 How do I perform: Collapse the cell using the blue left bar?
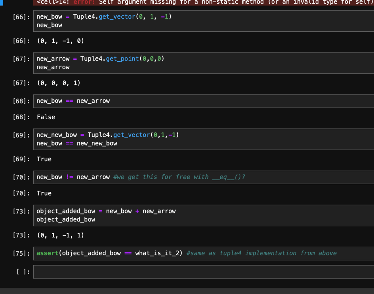point(3,3)
